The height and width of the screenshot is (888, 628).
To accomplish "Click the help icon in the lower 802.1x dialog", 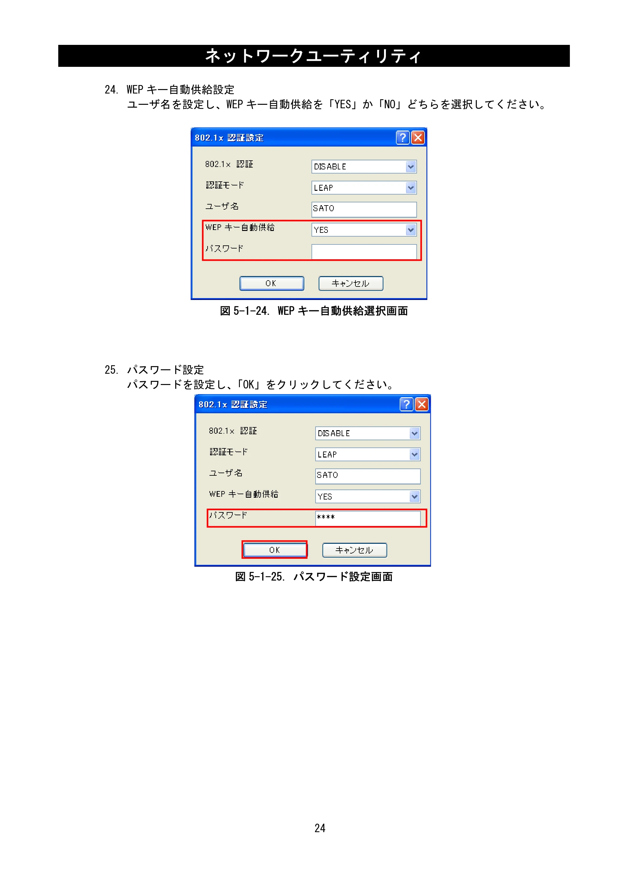I will tap(406, 404).
